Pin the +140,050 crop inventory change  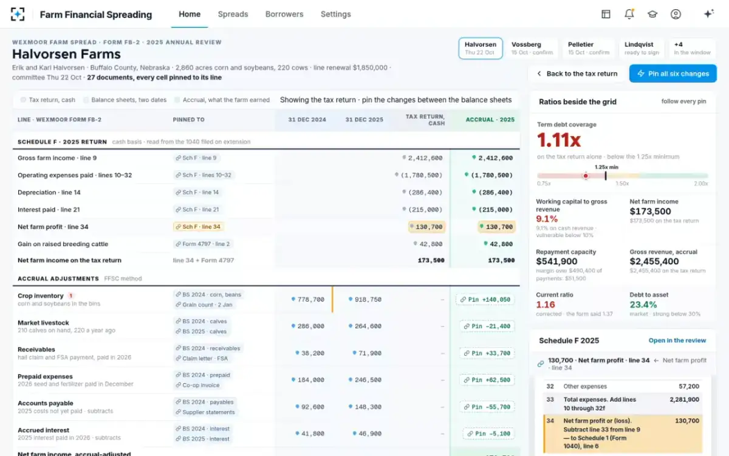[x=485, y=299]
